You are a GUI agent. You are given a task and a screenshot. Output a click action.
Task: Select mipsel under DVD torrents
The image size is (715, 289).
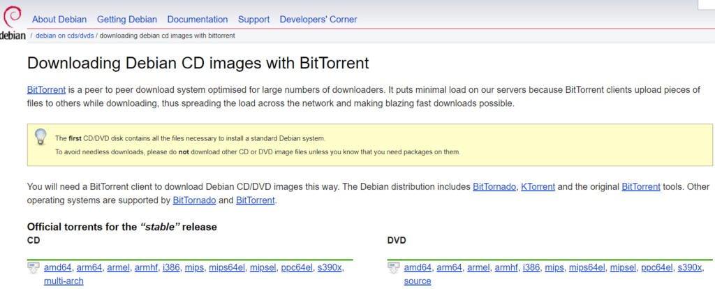(x=624, y=268)
